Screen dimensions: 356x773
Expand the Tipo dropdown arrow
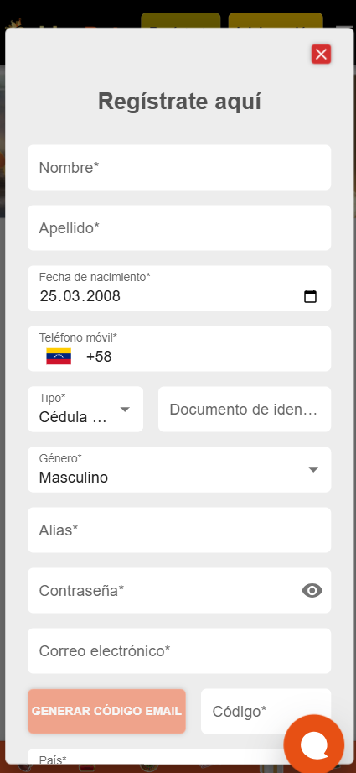[x=125, y=410]
